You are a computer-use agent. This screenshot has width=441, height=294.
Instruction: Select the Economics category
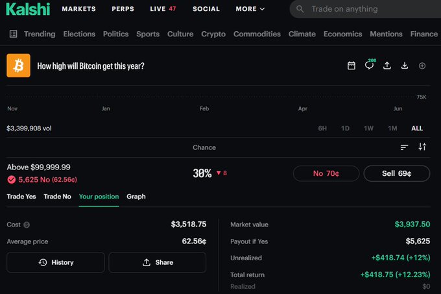343,34
